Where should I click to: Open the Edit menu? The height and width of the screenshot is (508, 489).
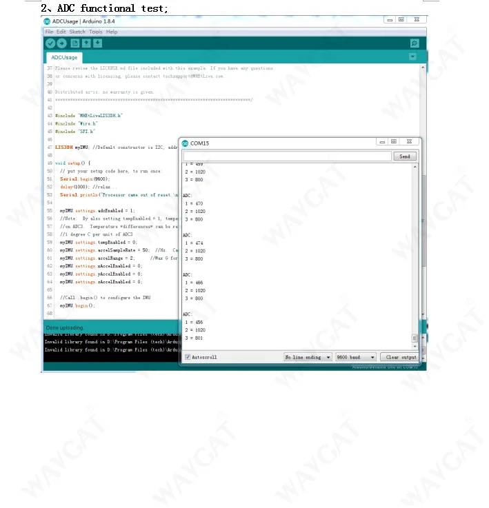61,32
